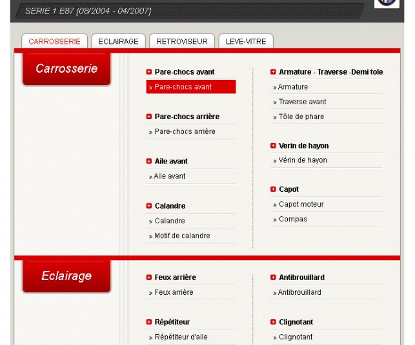
Task: Click the Calandre bold heading
Action: tap(170, 205)
